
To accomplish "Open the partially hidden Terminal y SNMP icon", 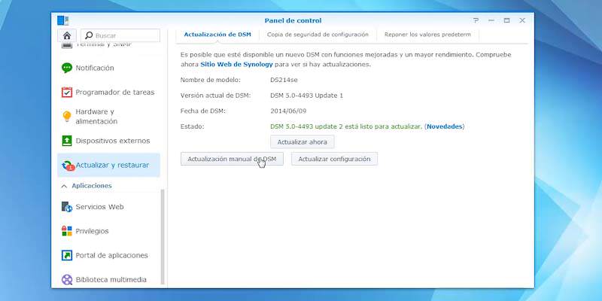I will [67, 45].
